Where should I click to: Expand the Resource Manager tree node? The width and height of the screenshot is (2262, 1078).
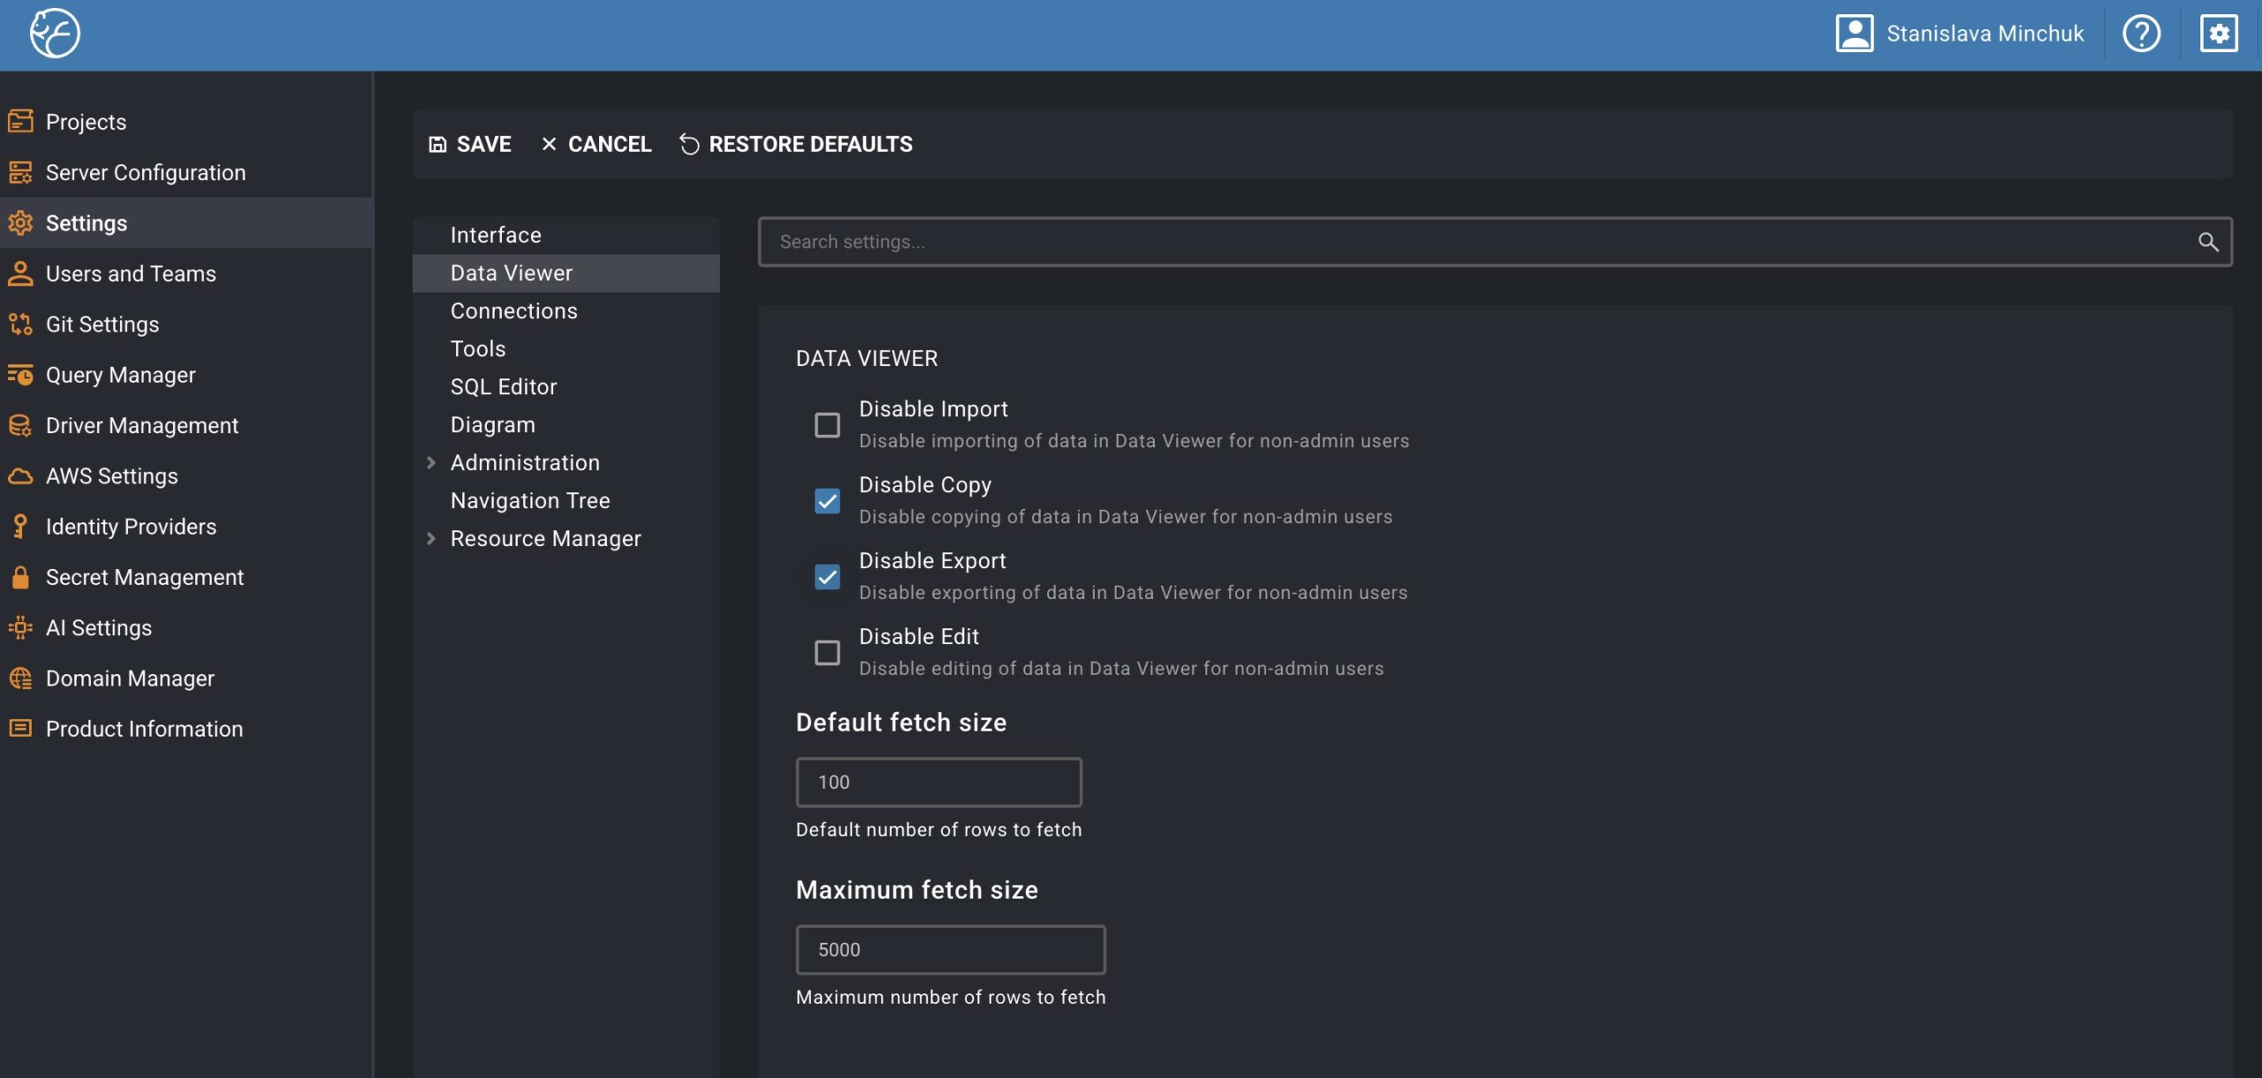[431, 539]
